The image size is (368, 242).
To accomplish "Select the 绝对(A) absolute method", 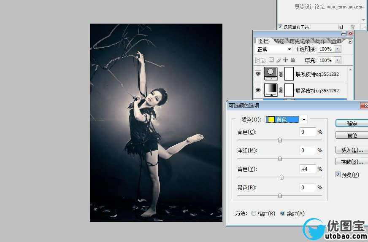I will (x=283, y=213).
